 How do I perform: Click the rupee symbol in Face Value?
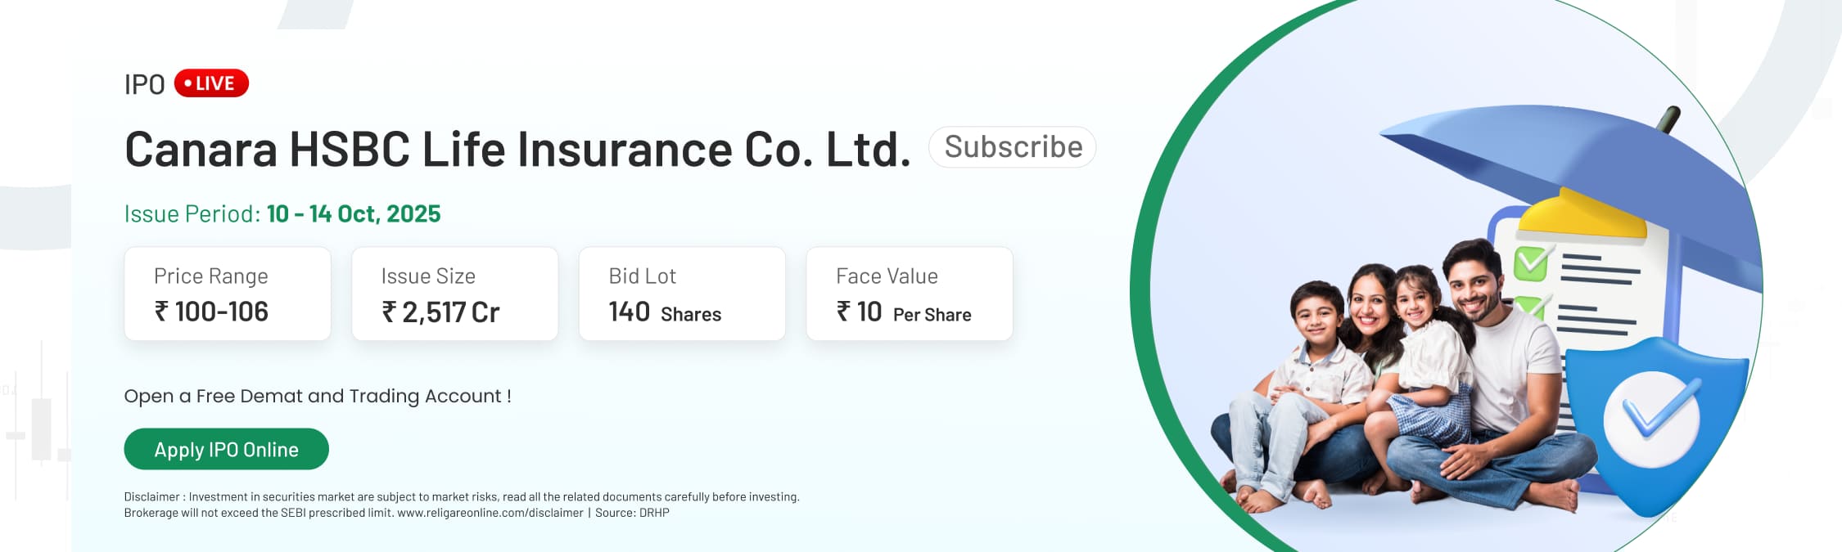[844, 312]
